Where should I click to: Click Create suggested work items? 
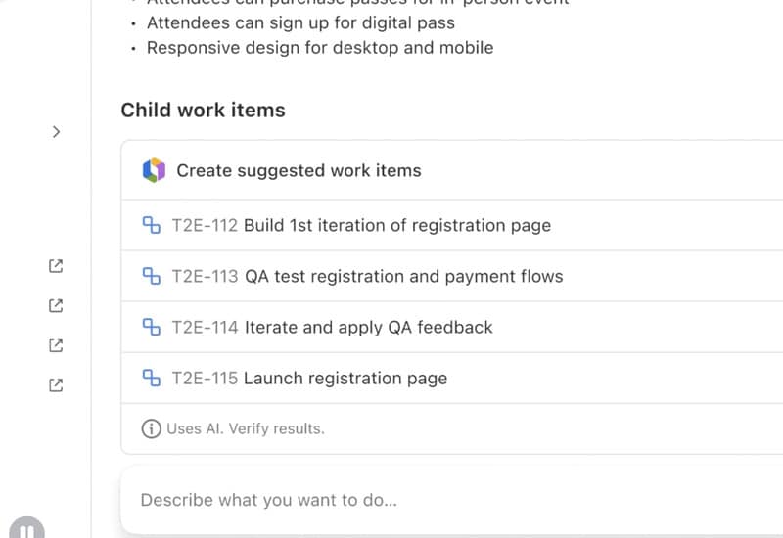[x=299, y=170]
